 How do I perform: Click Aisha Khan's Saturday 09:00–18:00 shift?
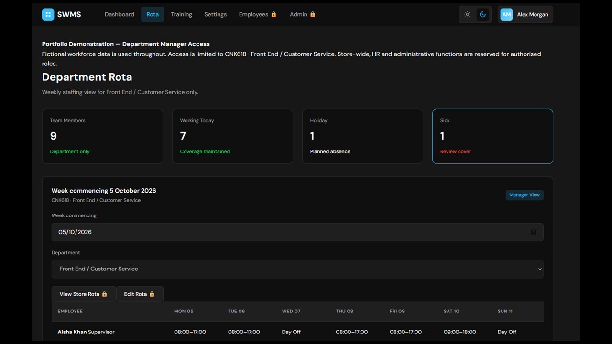[x=459, y=332]
